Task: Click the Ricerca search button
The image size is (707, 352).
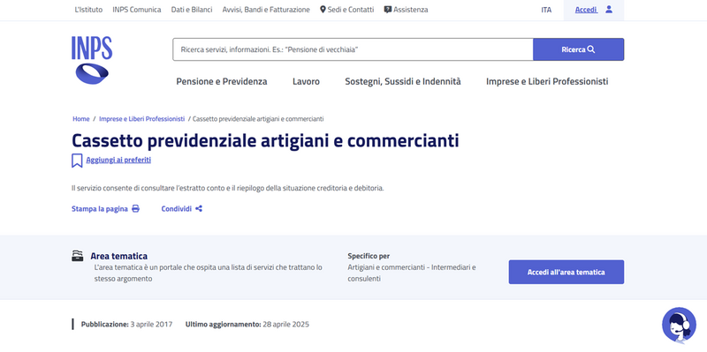Action: point(579,49)
